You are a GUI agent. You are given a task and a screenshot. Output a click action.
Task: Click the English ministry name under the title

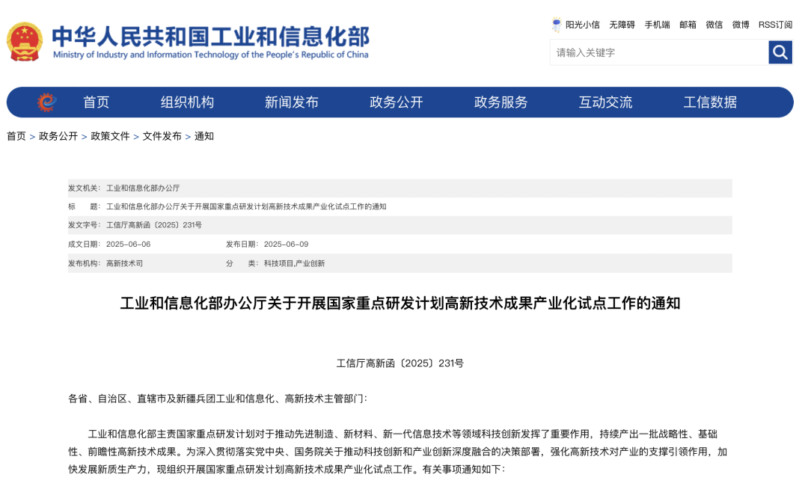(x=211, y=55)
